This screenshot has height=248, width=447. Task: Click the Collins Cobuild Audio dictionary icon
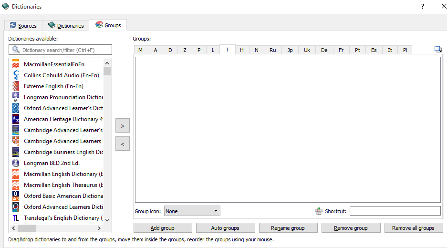pos(16,75)
